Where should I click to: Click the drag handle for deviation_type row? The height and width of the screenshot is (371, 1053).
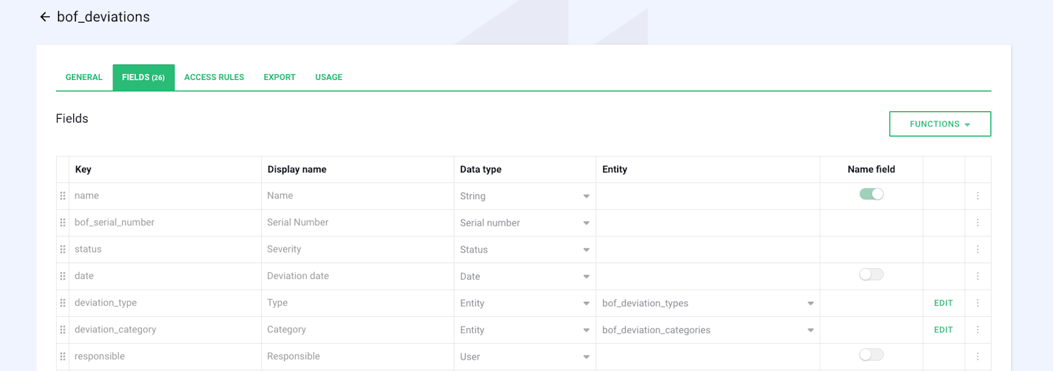point(63,303)
